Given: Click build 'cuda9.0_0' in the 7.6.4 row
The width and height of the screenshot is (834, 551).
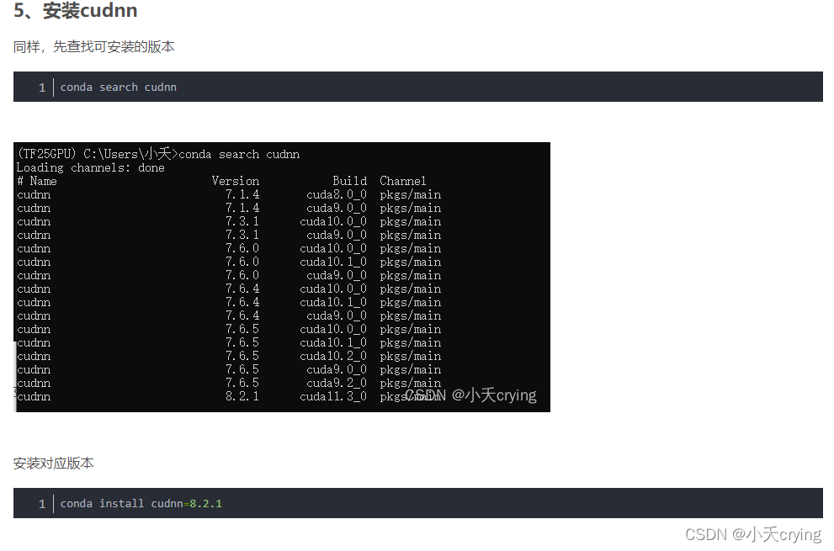Looking at the screenshot, I should click(336, 316).
